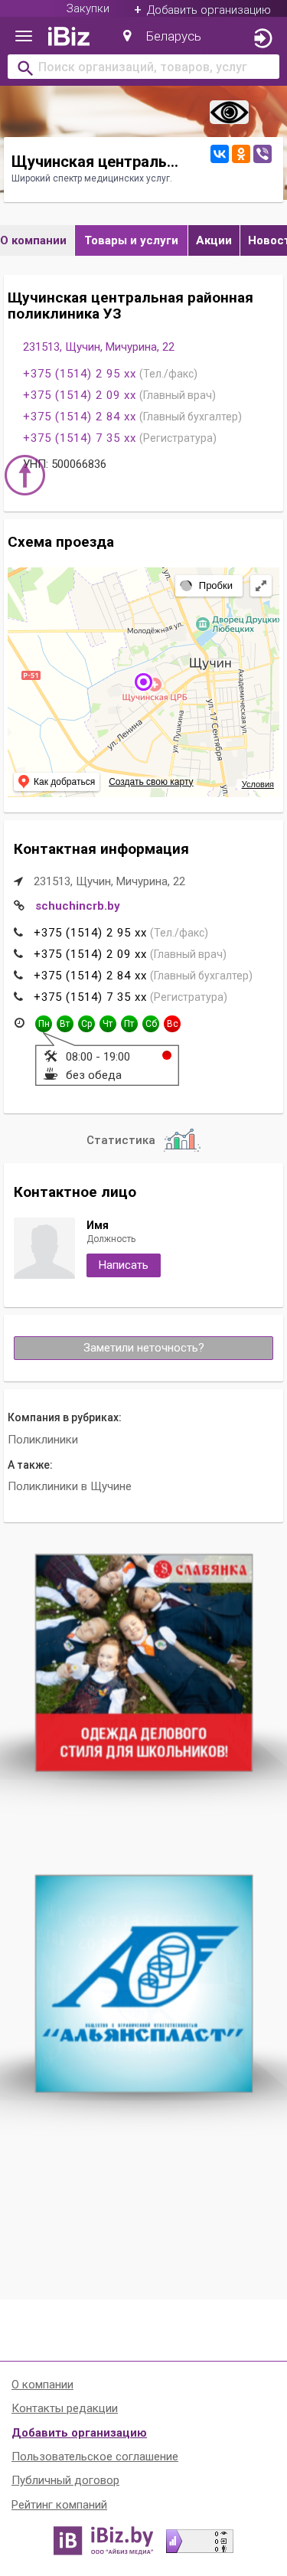Screen dimensions: 287x2576
Task: Open the Статистика chart icon
Action: (181, 1140)
